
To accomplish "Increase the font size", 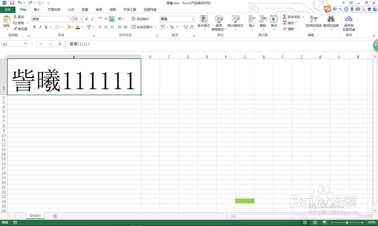I will (87, 19).
